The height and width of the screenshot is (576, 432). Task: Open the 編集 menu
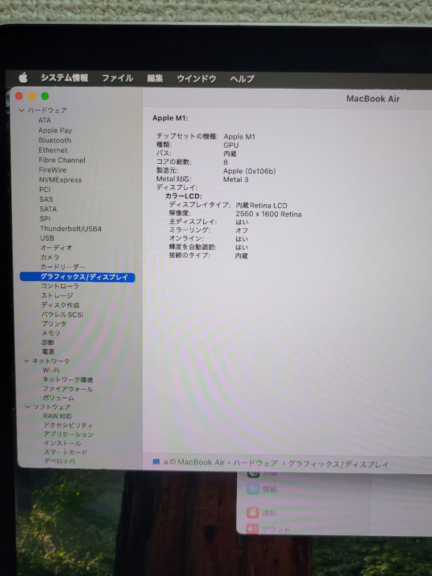pyautogui.click(x=155, y=78)
